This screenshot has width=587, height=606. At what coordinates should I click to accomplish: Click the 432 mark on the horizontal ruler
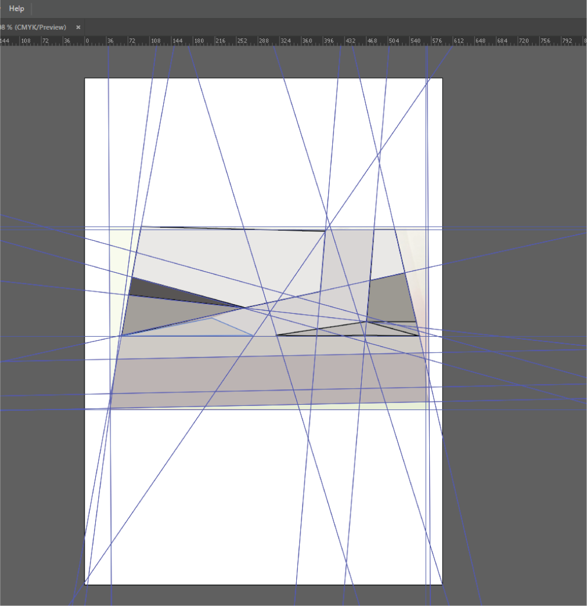tap(351, 41)
